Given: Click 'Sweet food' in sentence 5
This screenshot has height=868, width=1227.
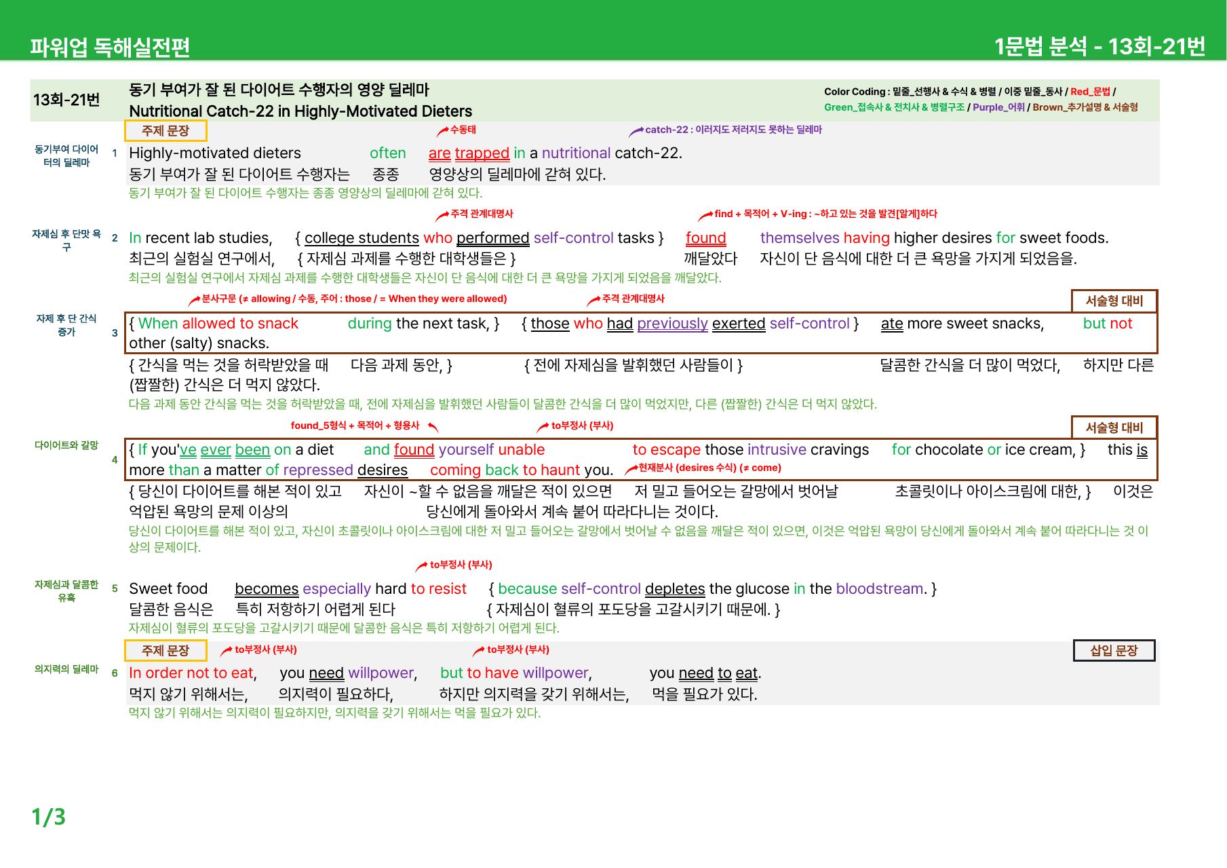Looking at the screenshot, I should pos(168,589).
